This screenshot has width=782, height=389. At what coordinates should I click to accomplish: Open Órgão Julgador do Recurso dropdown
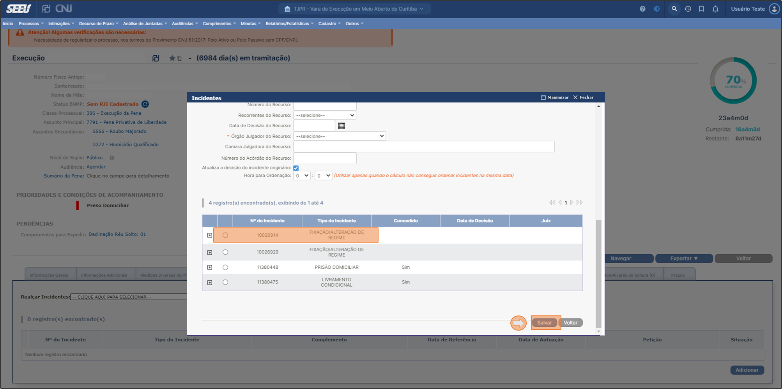pyautogui.click(x=340, y=136)
